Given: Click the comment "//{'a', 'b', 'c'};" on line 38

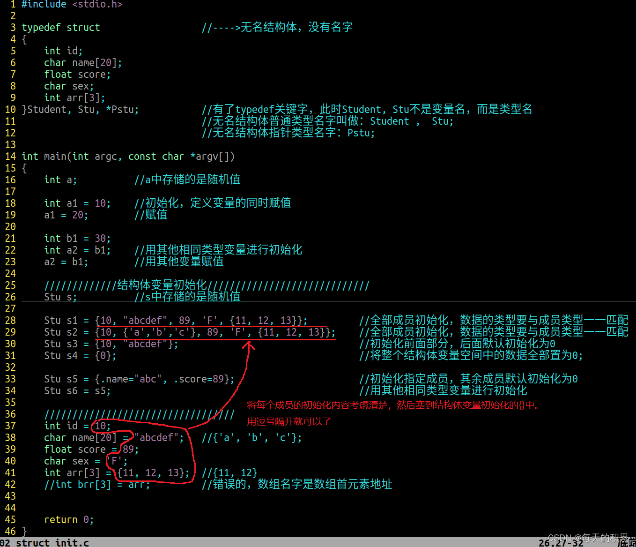Looking at the screenshot, I should pyautogui.click(x=251, y=438).
